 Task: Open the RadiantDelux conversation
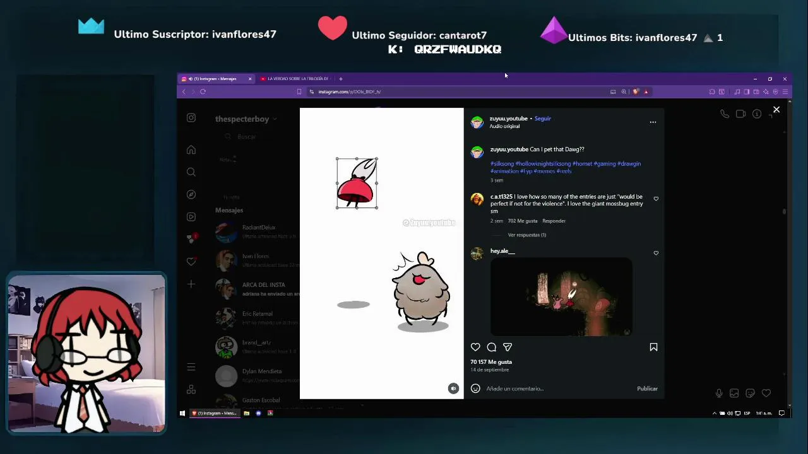point(257,231)
